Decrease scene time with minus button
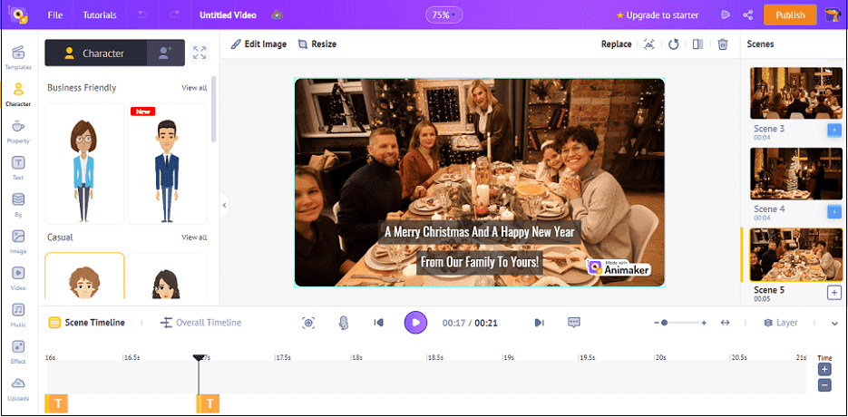Screen dimensions: 848x417 tap(824, 385)
